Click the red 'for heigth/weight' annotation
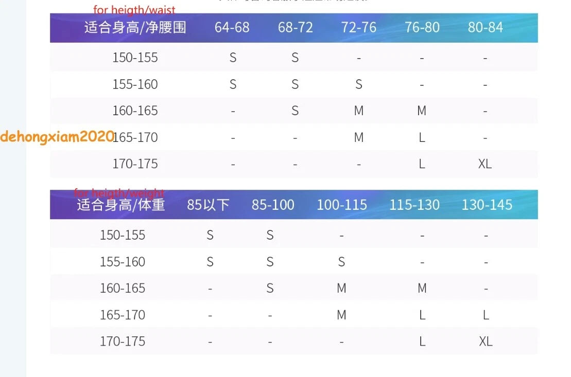Image resolution: width=571 pixels, height=377 pixels. click(119, 192)
